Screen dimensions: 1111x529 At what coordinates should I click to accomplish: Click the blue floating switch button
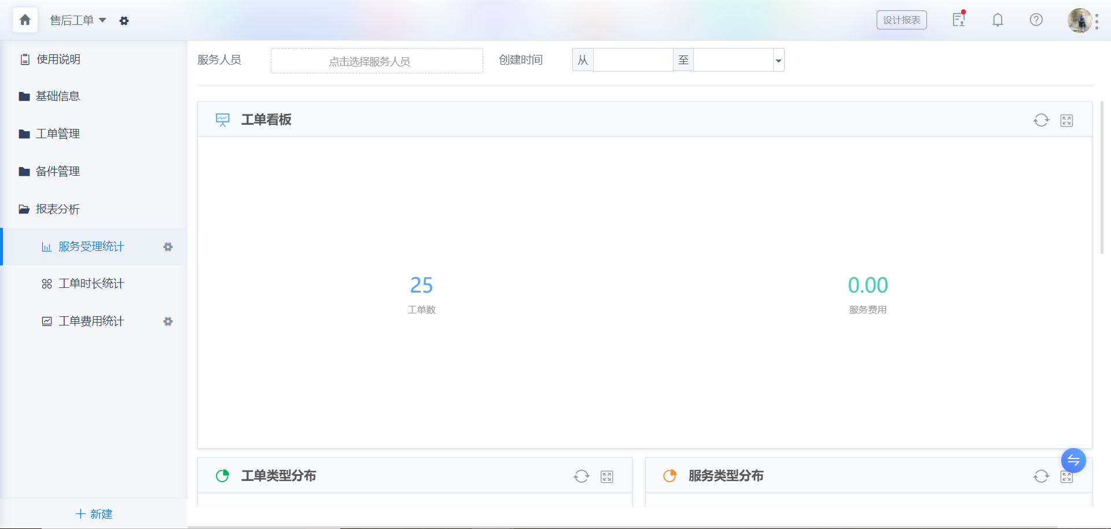1073,460
